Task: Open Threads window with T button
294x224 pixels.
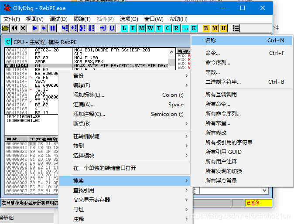Action: [x=159, y=28]
